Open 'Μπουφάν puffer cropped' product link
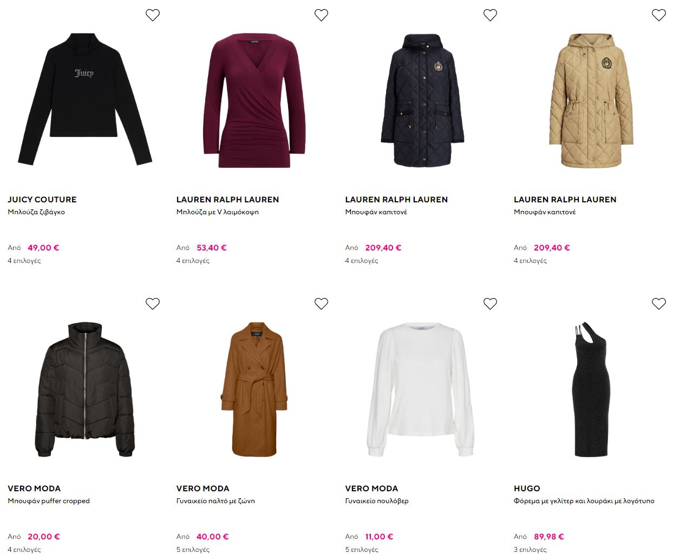Screen dimensions: 686x560 pos(49,501)
